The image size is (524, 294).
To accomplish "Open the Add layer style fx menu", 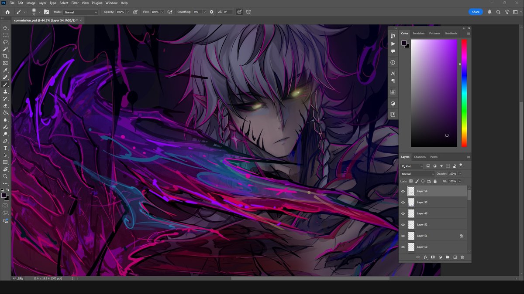I will 425,257.
